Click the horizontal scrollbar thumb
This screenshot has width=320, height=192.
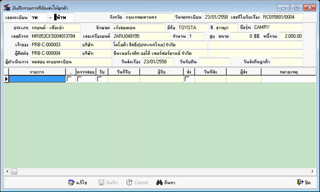point(14,171)
